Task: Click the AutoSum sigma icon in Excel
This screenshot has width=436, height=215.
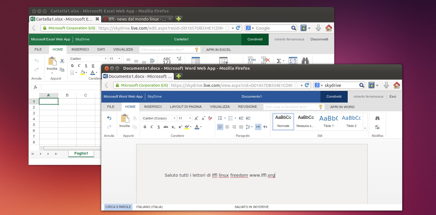Action: pos(279,61)
